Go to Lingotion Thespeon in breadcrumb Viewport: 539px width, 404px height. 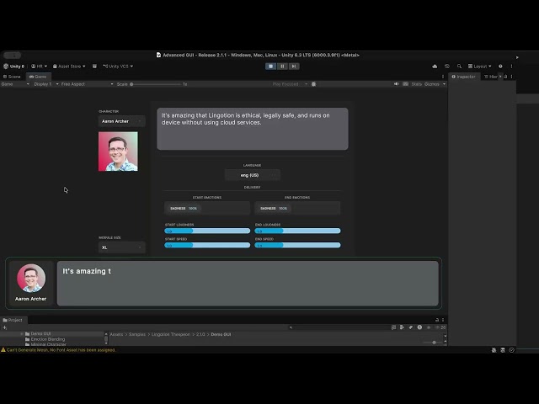point(170,334)
